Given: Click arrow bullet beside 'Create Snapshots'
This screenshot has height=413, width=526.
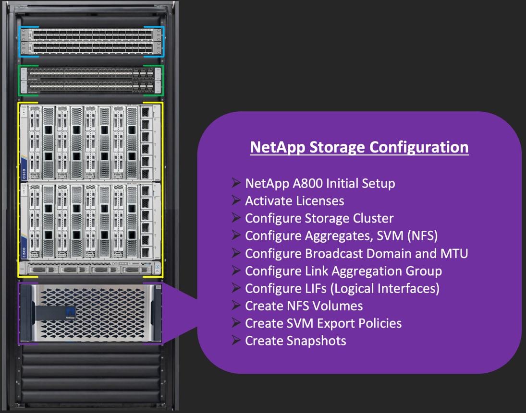Looking at the screenshot, I should [236, 340].
